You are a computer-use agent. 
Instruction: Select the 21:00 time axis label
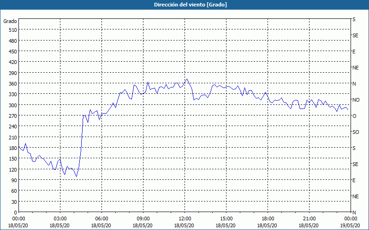pos(309,218)
